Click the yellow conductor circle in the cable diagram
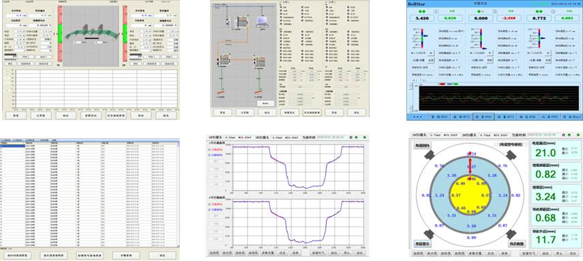 tap(470, 195)
